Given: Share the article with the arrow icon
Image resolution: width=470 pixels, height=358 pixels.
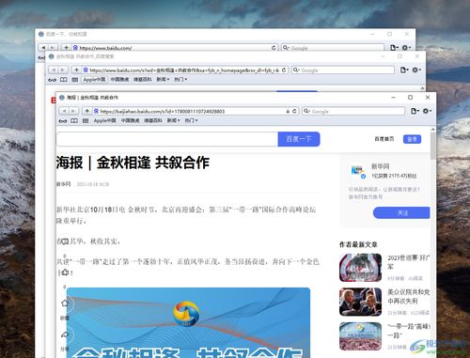Looking at the screenshot, I should [x=65, y=335].
